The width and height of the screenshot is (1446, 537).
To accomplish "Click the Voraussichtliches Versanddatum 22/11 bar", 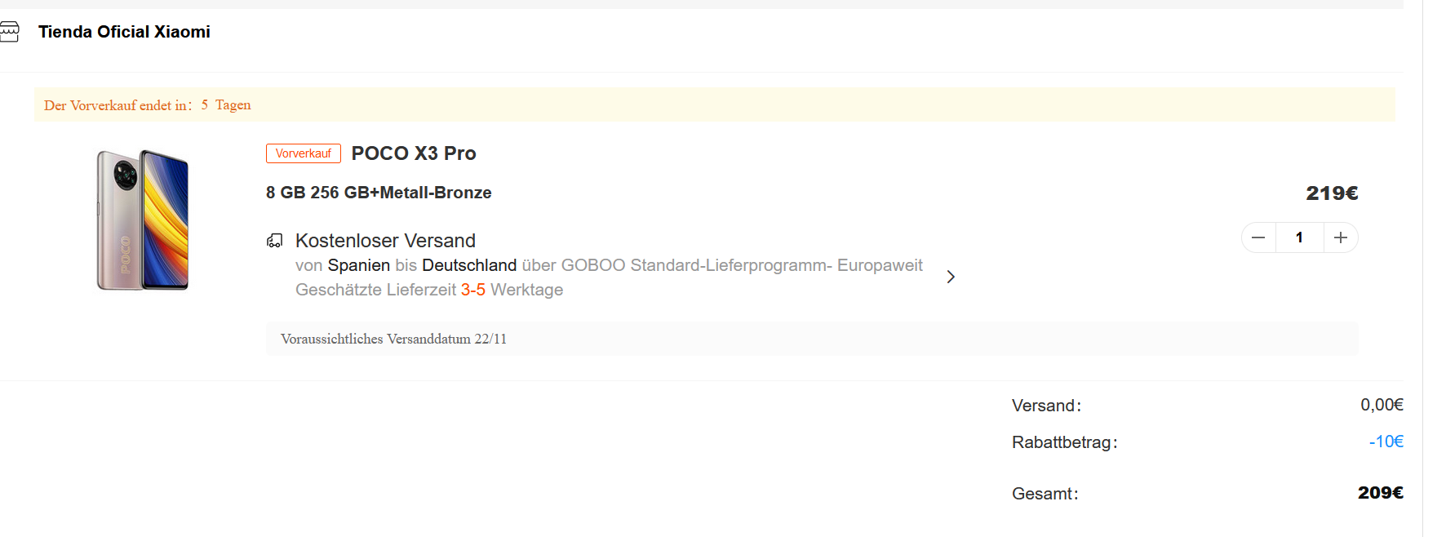I will click(x=811, y=339).
